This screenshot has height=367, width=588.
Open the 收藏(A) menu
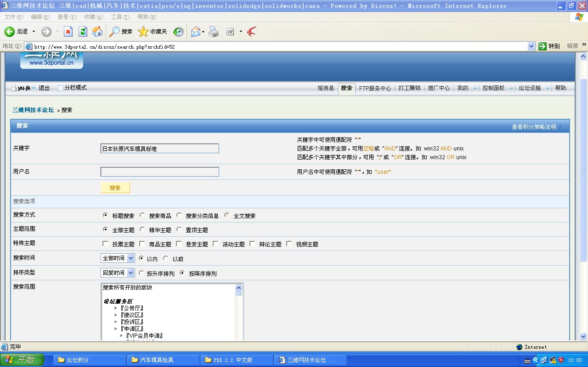[x=94, y=17]
